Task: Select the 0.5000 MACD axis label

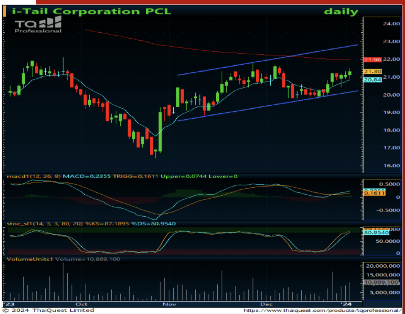Action: [x=389, y=184]
